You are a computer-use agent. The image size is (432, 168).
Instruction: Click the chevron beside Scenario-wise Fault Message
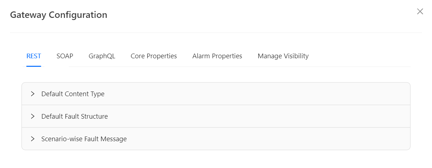33,139
